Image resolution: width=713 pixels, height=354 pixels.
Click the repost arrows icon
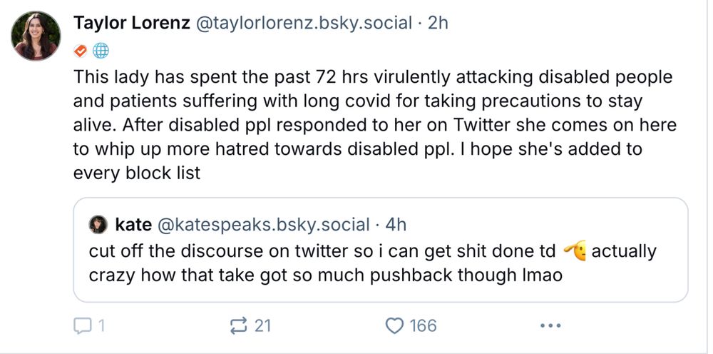tap(238, 325)
